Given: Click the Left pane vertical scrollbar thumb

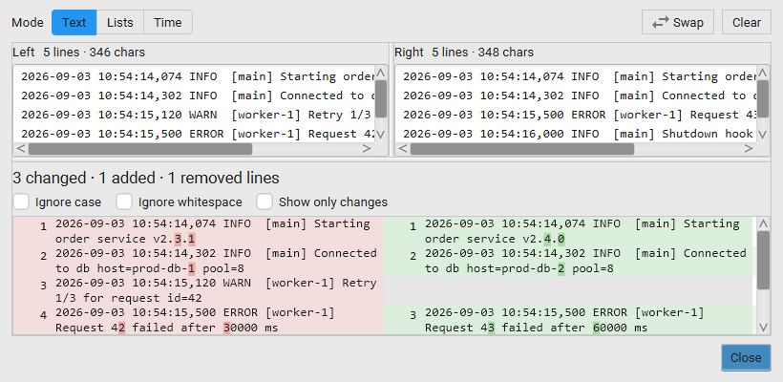Looking at the screenshot, I should (380, 99).
